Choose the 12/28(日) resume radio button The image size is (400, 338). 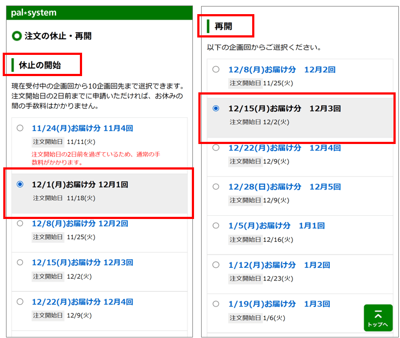pos(216,186)
